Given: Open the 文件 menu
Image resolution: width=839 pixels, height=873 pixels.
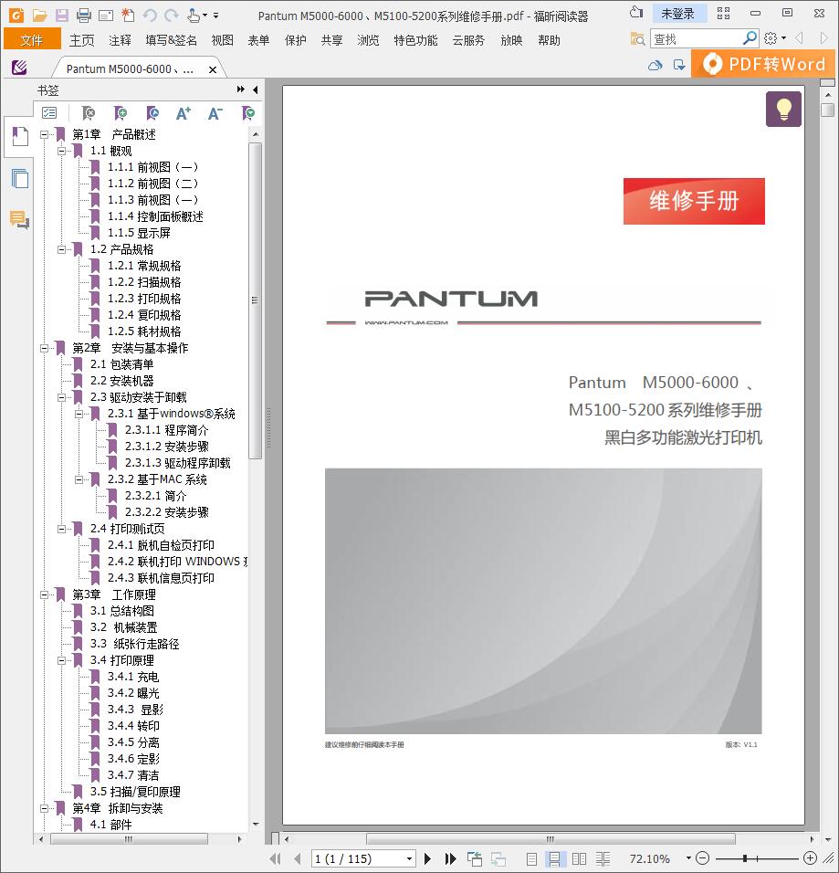Looking at the screenshot, I should point(32,39).
